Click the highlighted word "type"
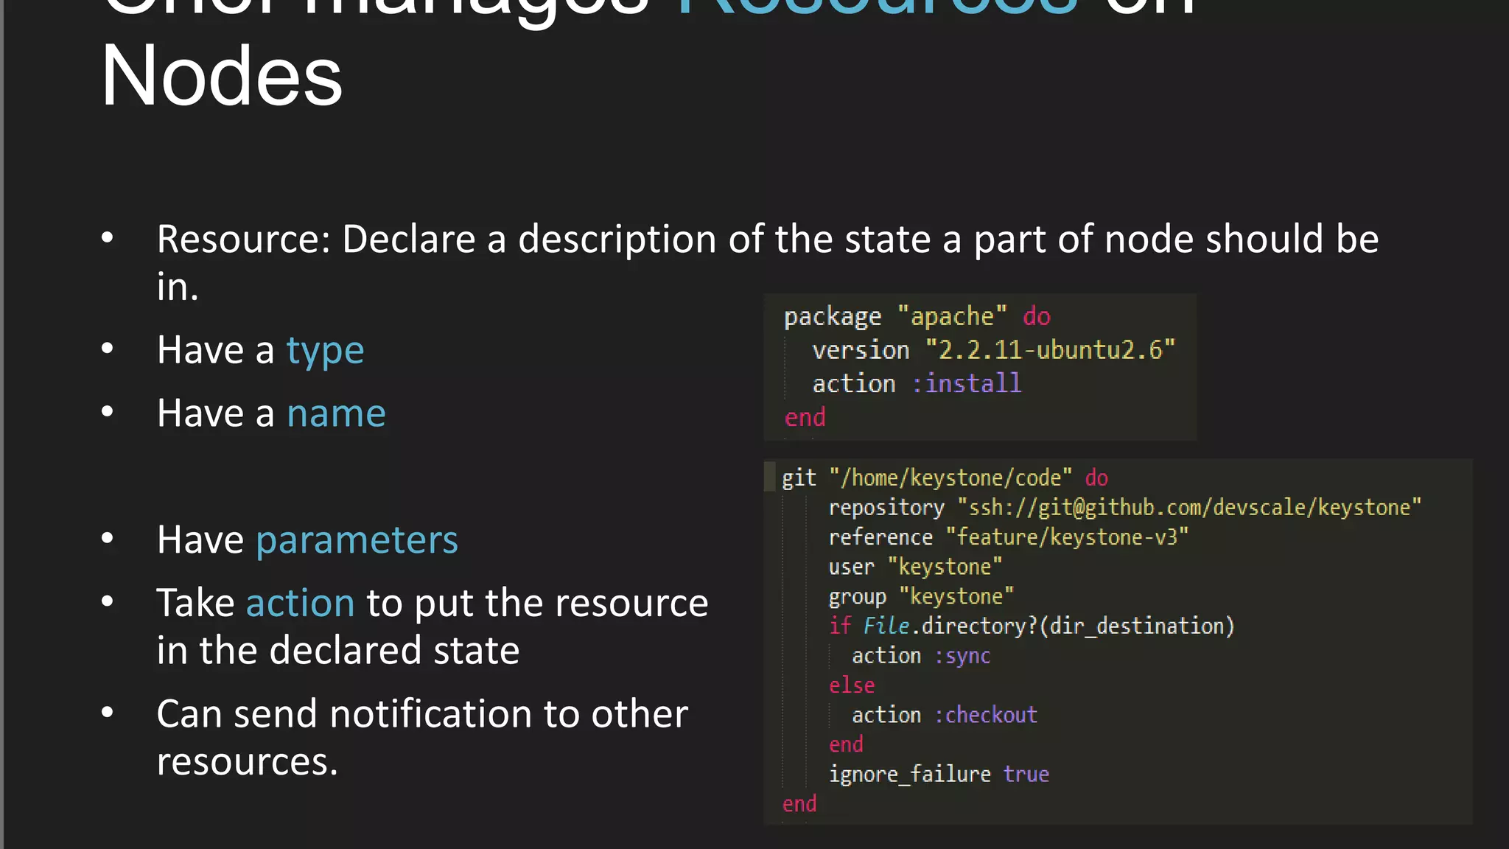This screenshot has height=849, width=1509. (325, 351)
